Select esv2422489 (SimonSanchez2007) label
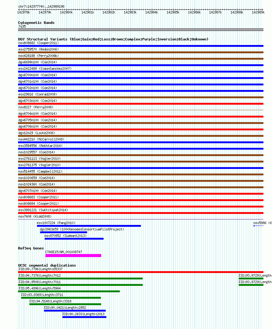 tap(45, 69)
